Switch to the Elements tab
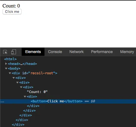Image resolution: width=136 pixels, height=127 pixels. (x=33, y=52)
